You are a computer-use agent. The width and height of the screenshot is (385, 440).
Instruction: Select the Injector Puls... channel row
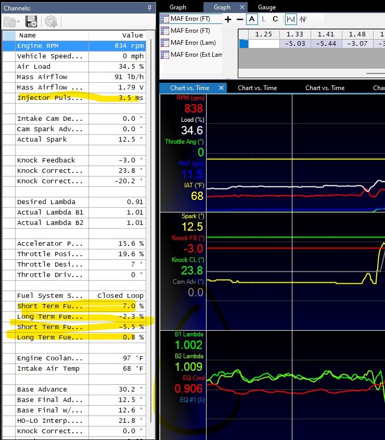point(74,98)
